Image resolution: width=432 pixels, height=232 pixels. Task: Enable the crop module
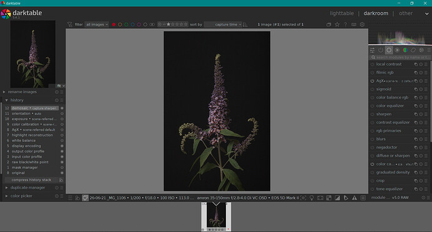click(373, 181)
